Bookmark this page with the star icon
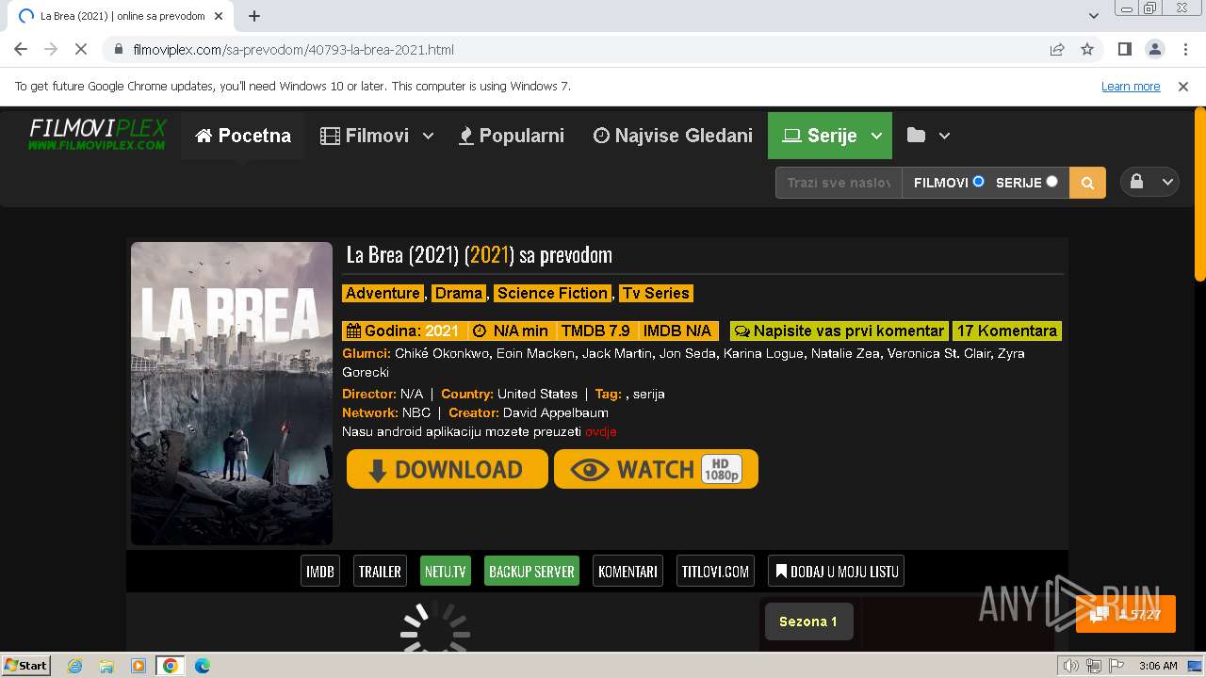This screenshot has height=678, width=1206. [x=1087, y=49]
